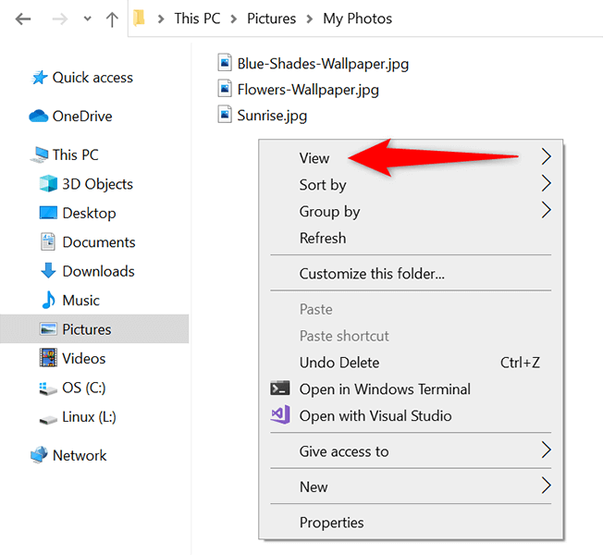Select the Sunrise.jpg file
The width and height of the screenshot is (603, 555).
point(271,116)
